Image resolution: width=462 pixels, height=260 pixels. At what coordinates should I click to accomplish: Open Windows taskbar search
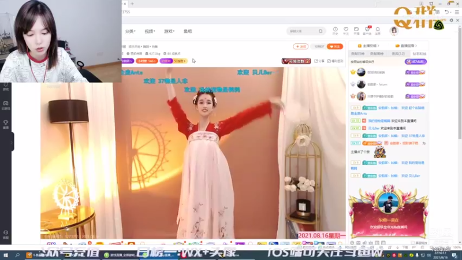pos(17,255)
